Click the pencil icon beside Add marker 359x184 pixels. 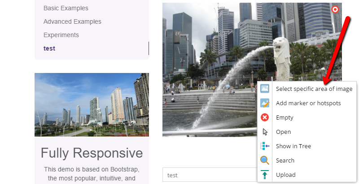[x=265, y=103]
